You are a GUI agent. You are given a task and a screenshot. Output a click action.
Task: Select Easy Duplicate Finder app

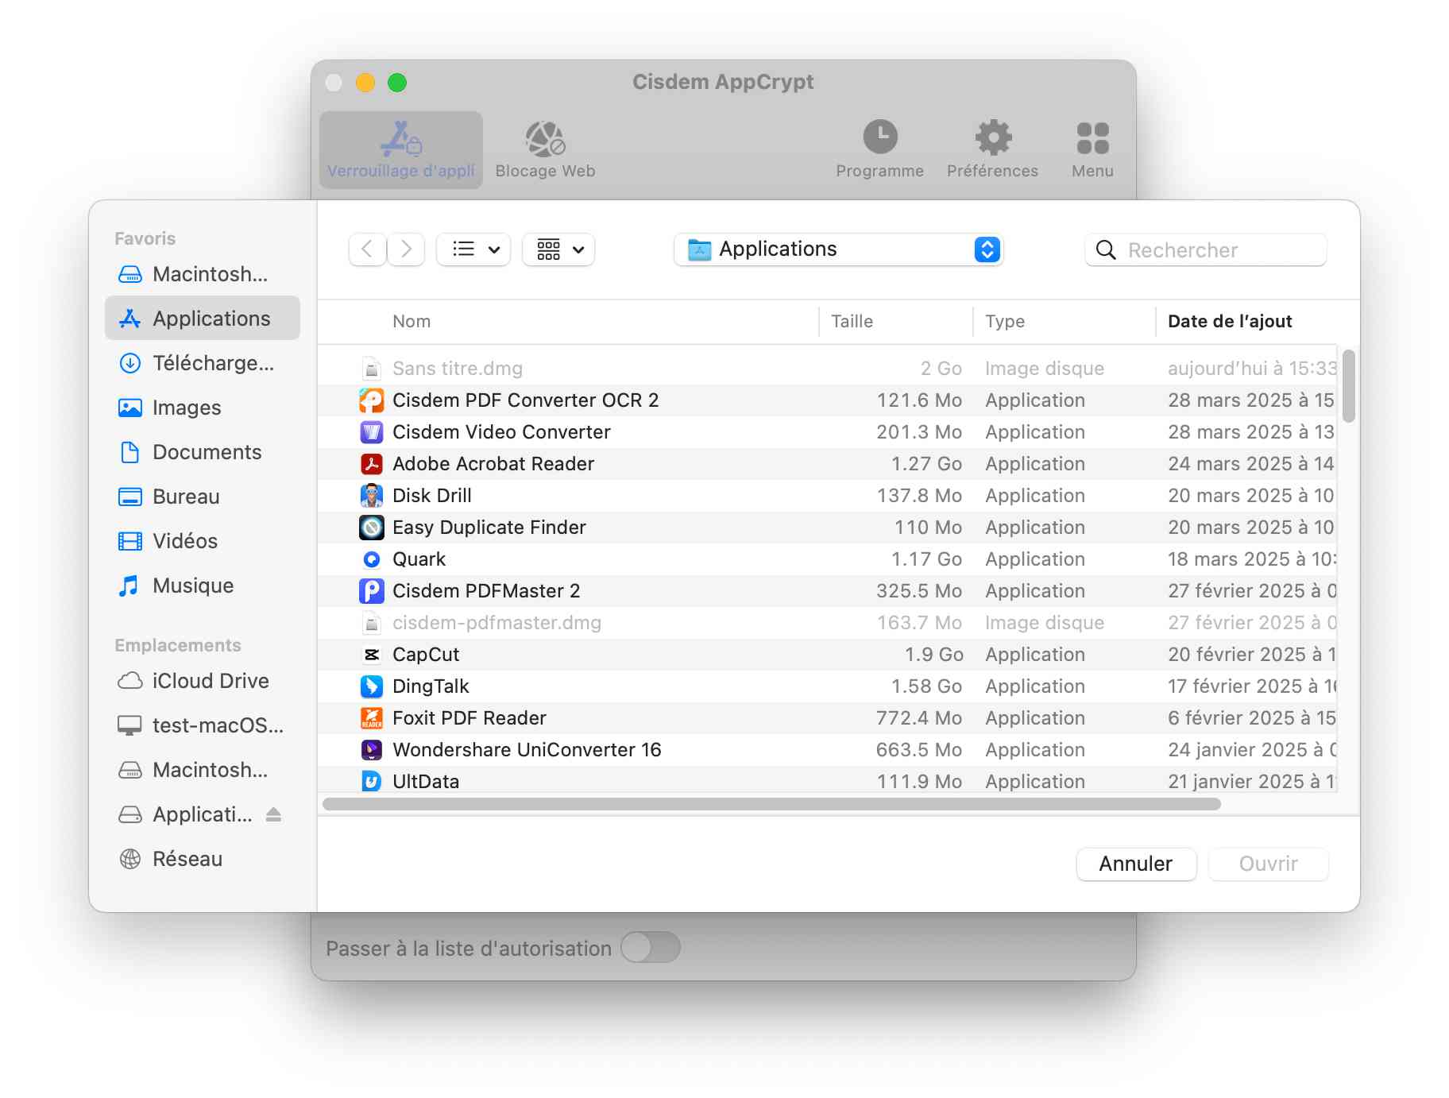tap(827, 528)
